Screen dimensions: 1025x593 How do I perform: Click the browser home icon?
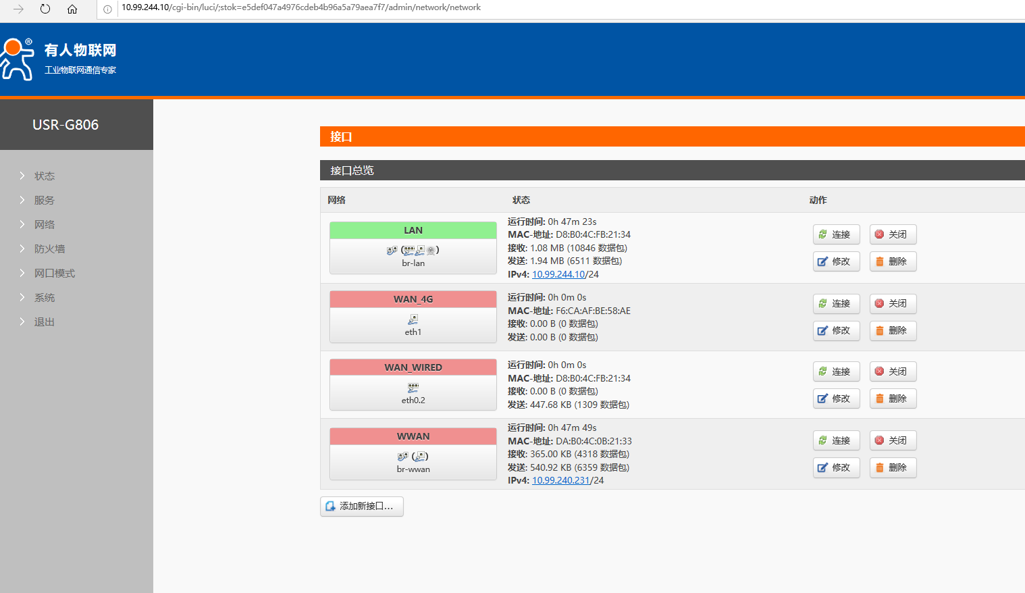click(x=72, y=9)
